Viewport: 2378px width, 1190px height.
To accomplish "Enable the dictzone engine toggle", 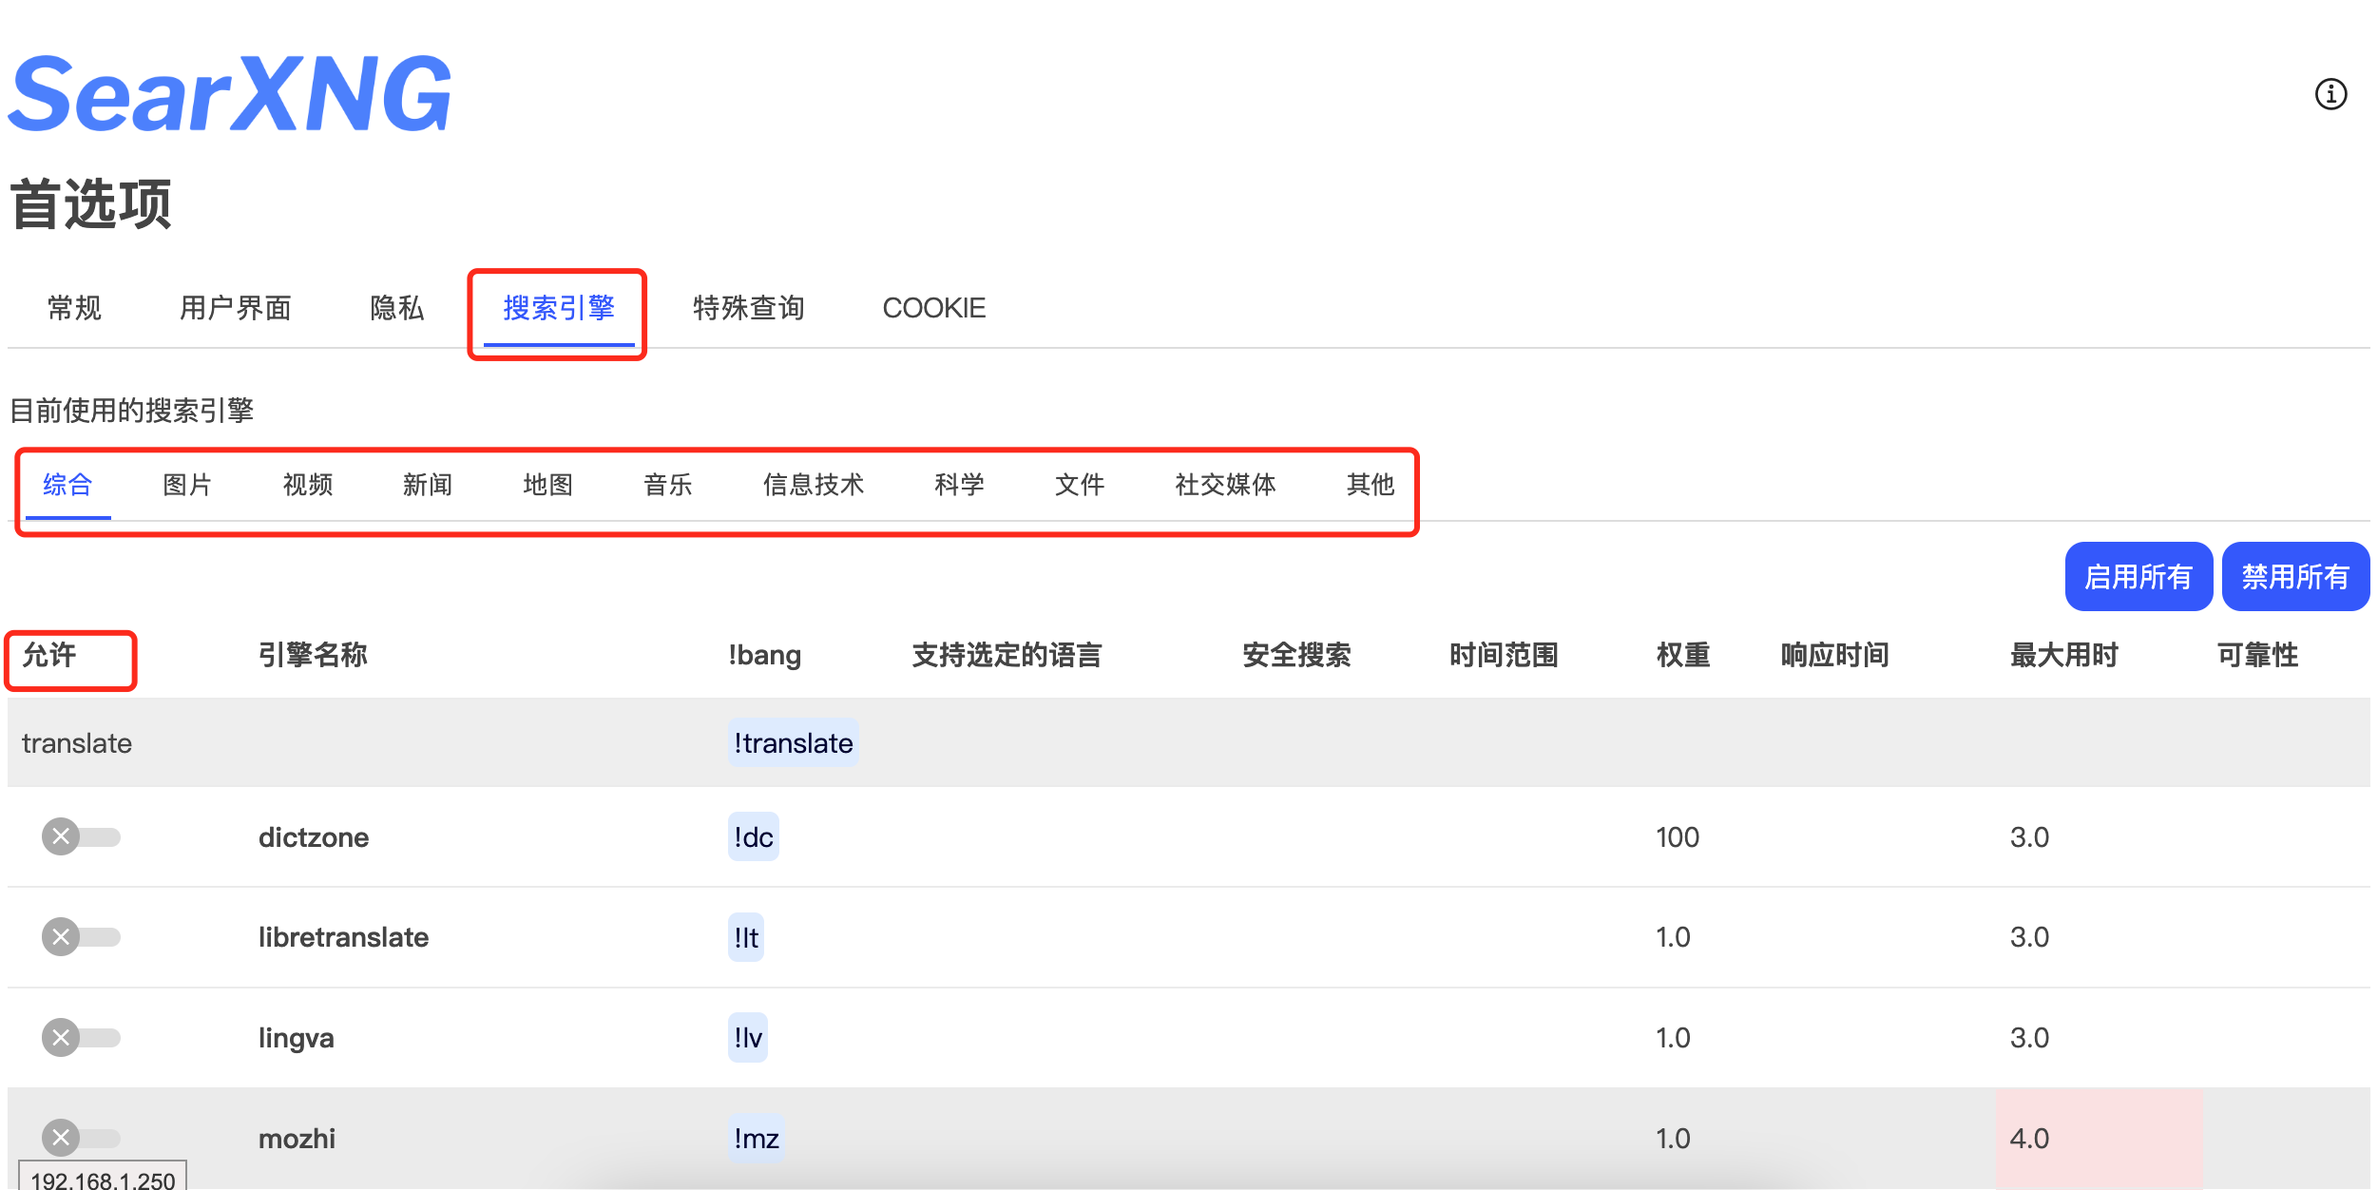I will [x=81, y=836].
